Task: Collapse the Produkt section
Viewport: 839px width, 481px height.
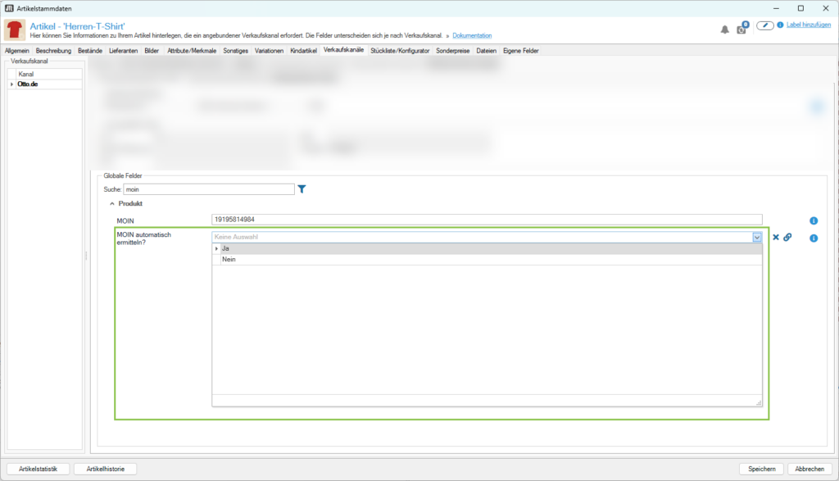Action: [112, 204]
